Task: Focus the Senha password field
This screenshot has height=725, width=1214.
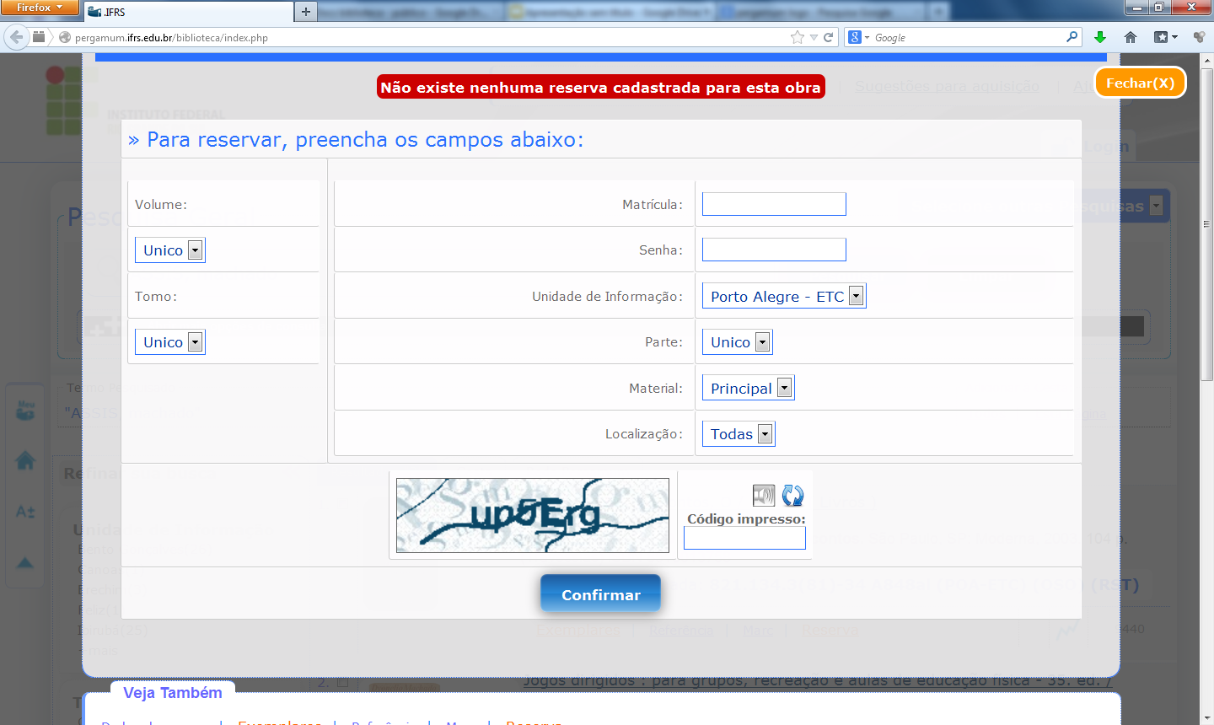Action: click(x=774, y=250)
